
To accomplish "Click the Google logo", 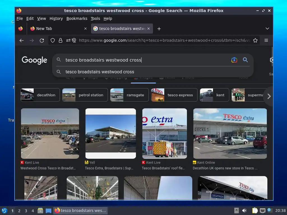I will tap(34, 60).
